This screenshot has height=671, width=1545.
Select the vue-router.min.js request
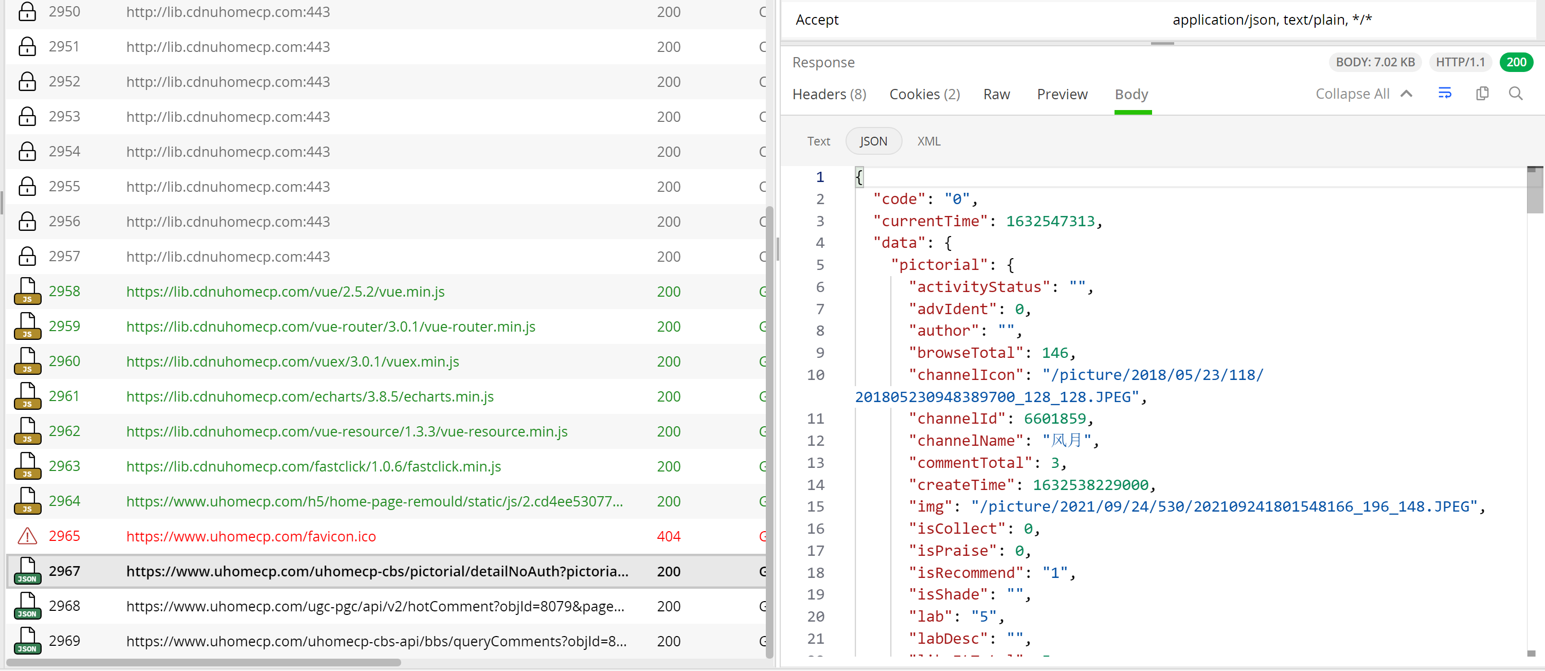pos(386,326)
